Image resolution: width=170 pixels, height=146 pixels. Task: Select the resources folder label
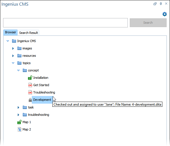29,56
